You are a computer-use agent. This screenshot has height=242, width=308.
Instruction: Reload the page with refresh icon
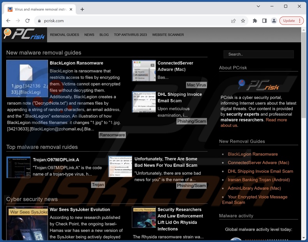coord(27,21)
